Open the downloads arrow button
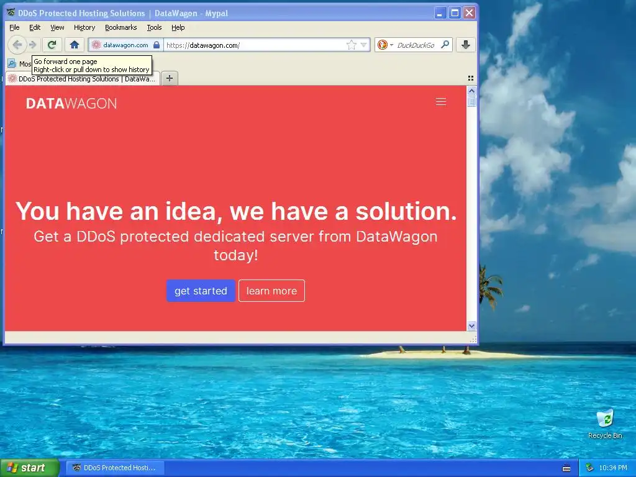 465,45
